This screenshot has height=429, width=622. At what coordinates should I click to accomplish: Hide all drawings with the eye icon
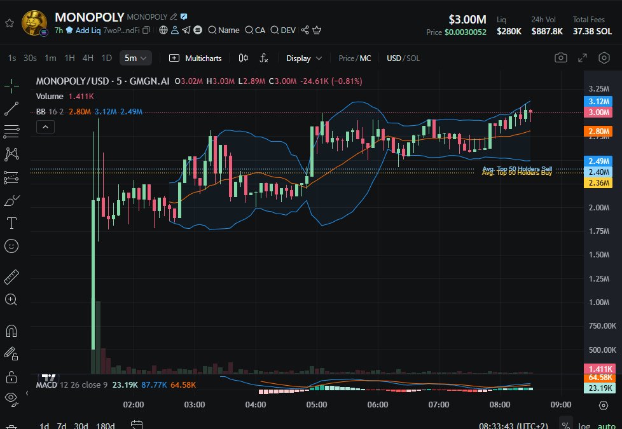(x=11, y=398)
